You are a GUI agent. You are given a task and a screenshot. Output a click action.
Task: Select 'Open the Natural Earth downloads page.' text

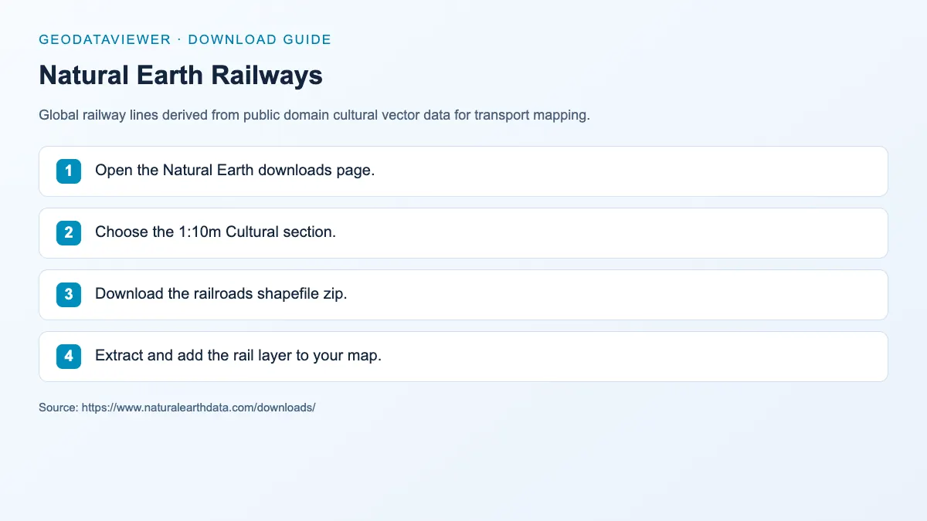(235, 171)
